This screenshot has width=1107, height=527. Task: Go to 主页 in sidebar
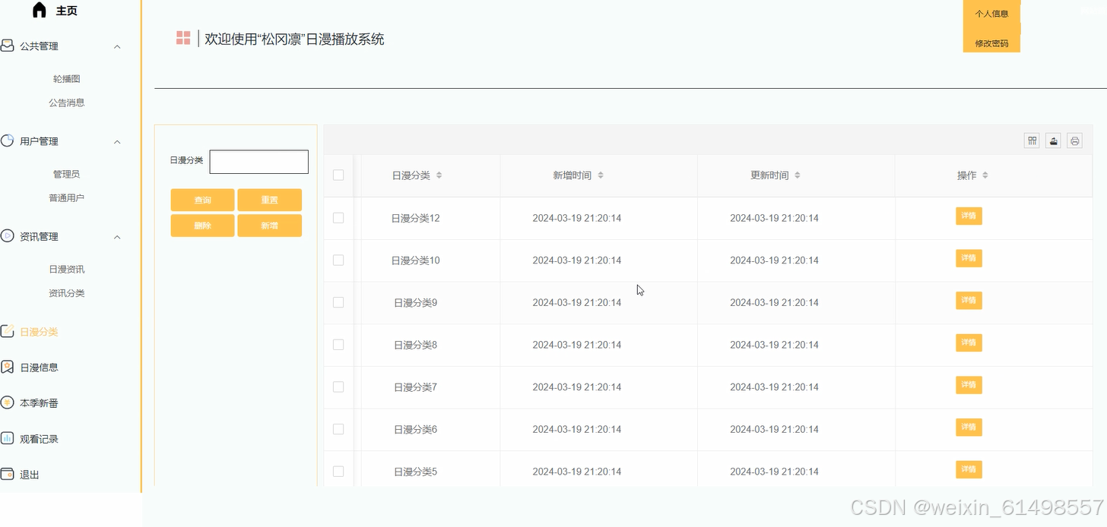(x=66, y=11)
